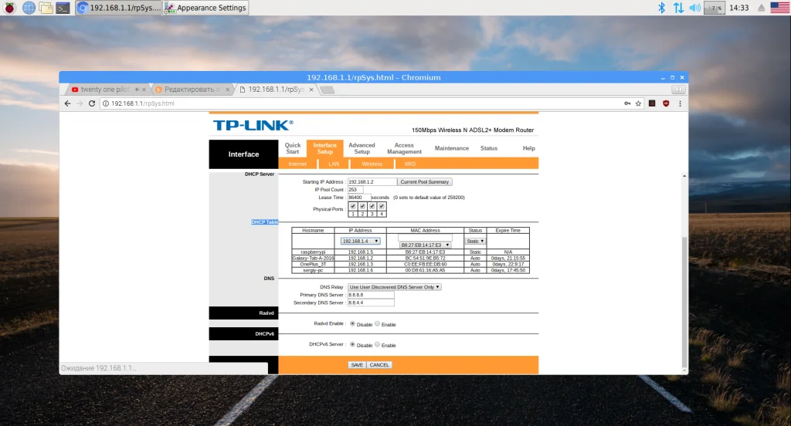Click the Current Pool Summary button
Screen dimensions: 791x426
pos(424,181)
